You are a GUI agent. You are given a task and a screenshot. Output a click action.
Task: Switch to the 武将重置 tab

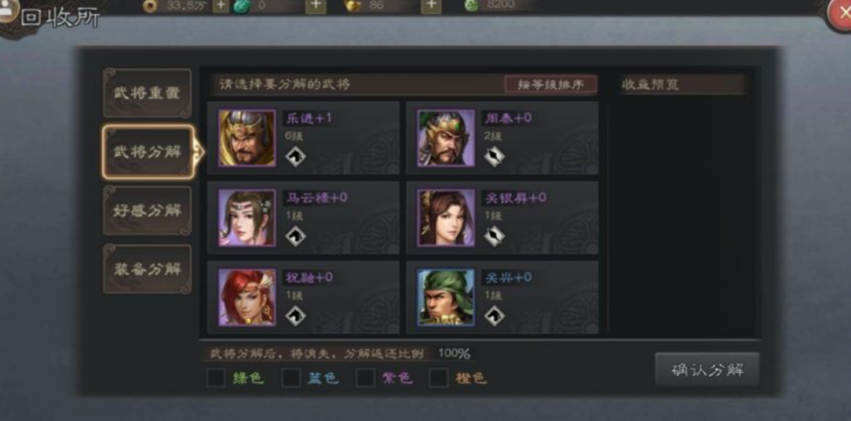[x=147, y=93]
